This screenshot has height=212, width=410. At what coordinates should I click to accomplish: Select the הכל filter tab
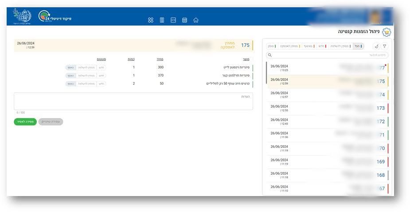357,46
